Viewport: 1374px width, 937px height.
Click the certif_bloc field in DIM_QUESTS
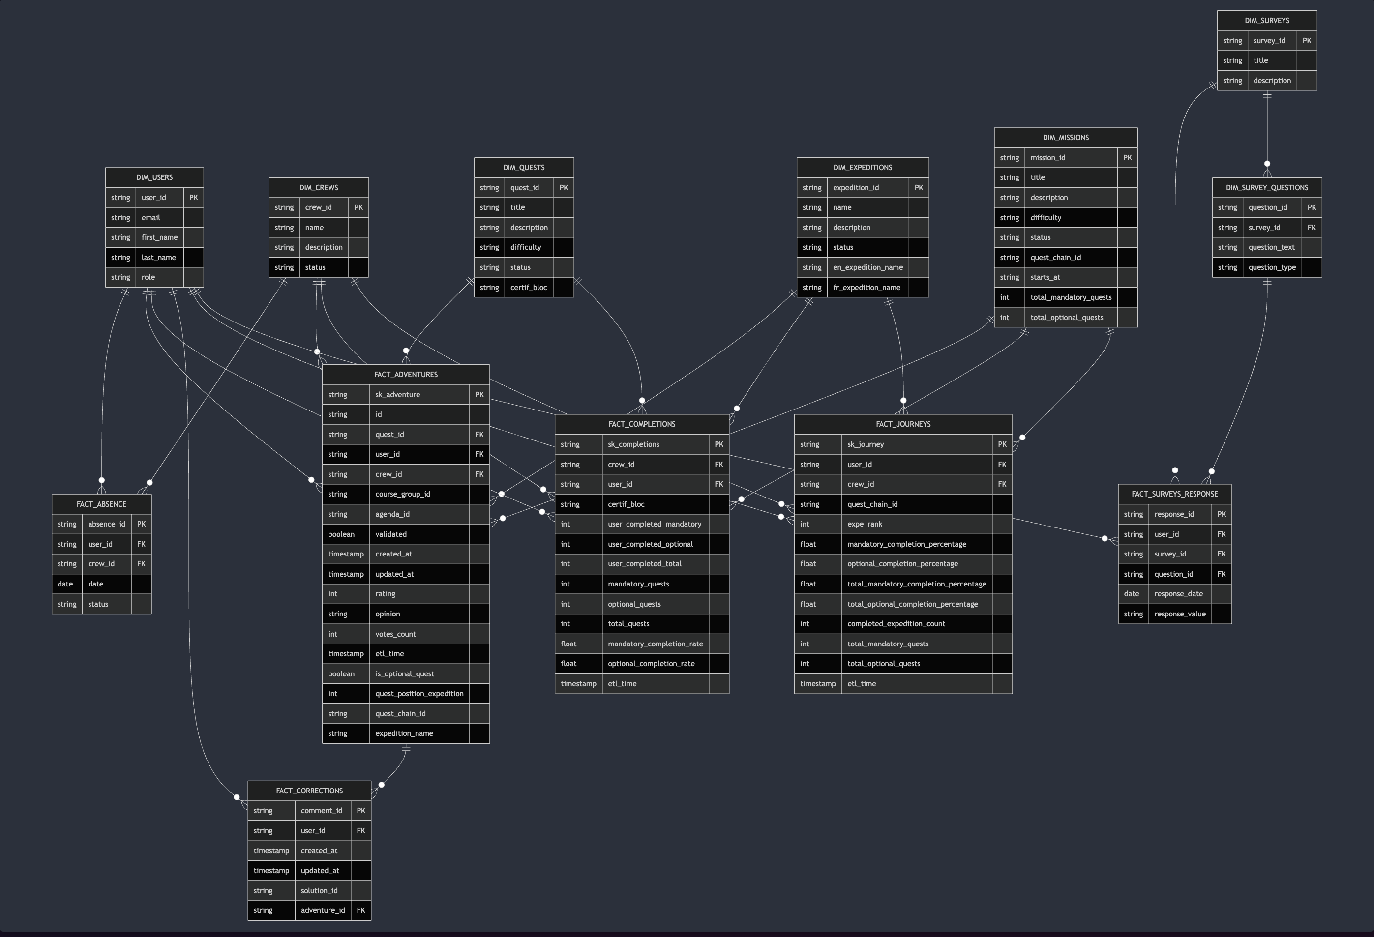524,287
